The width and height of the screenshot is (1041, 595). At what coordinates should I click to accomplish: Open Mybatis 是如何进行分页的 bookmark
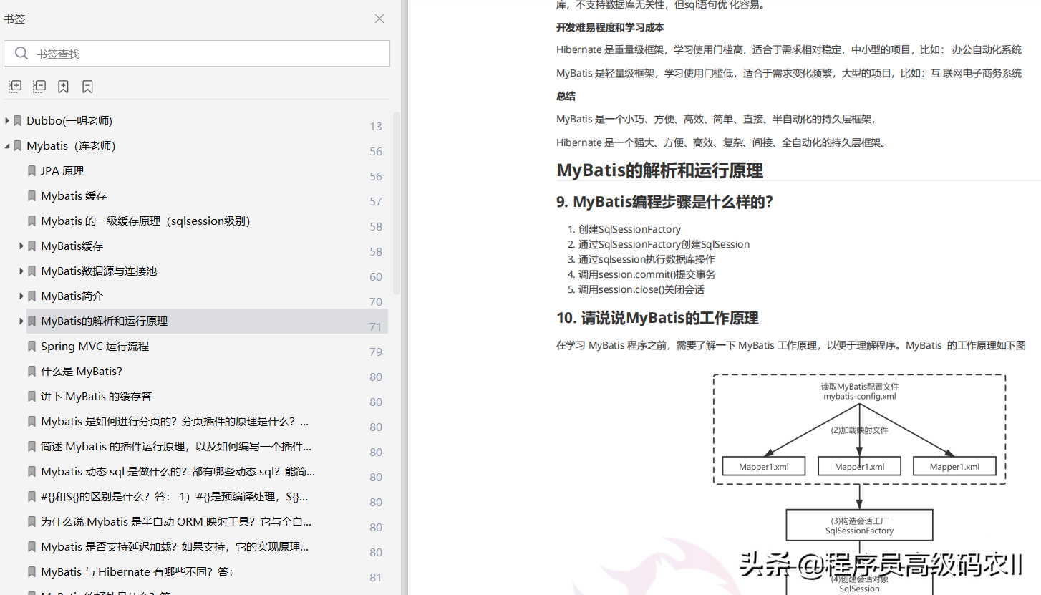tap(175, 422)
